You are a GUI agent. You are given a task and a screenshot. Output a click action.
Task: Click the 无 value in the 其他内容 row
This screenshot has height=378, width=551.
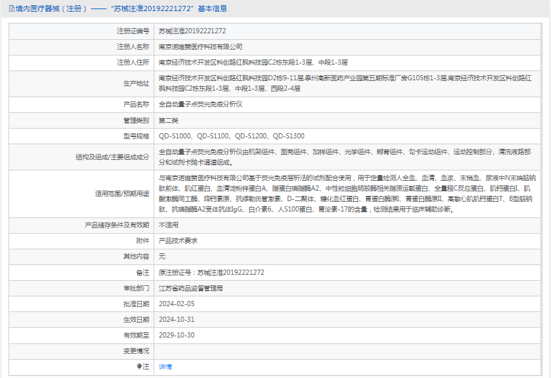point(162,257)
